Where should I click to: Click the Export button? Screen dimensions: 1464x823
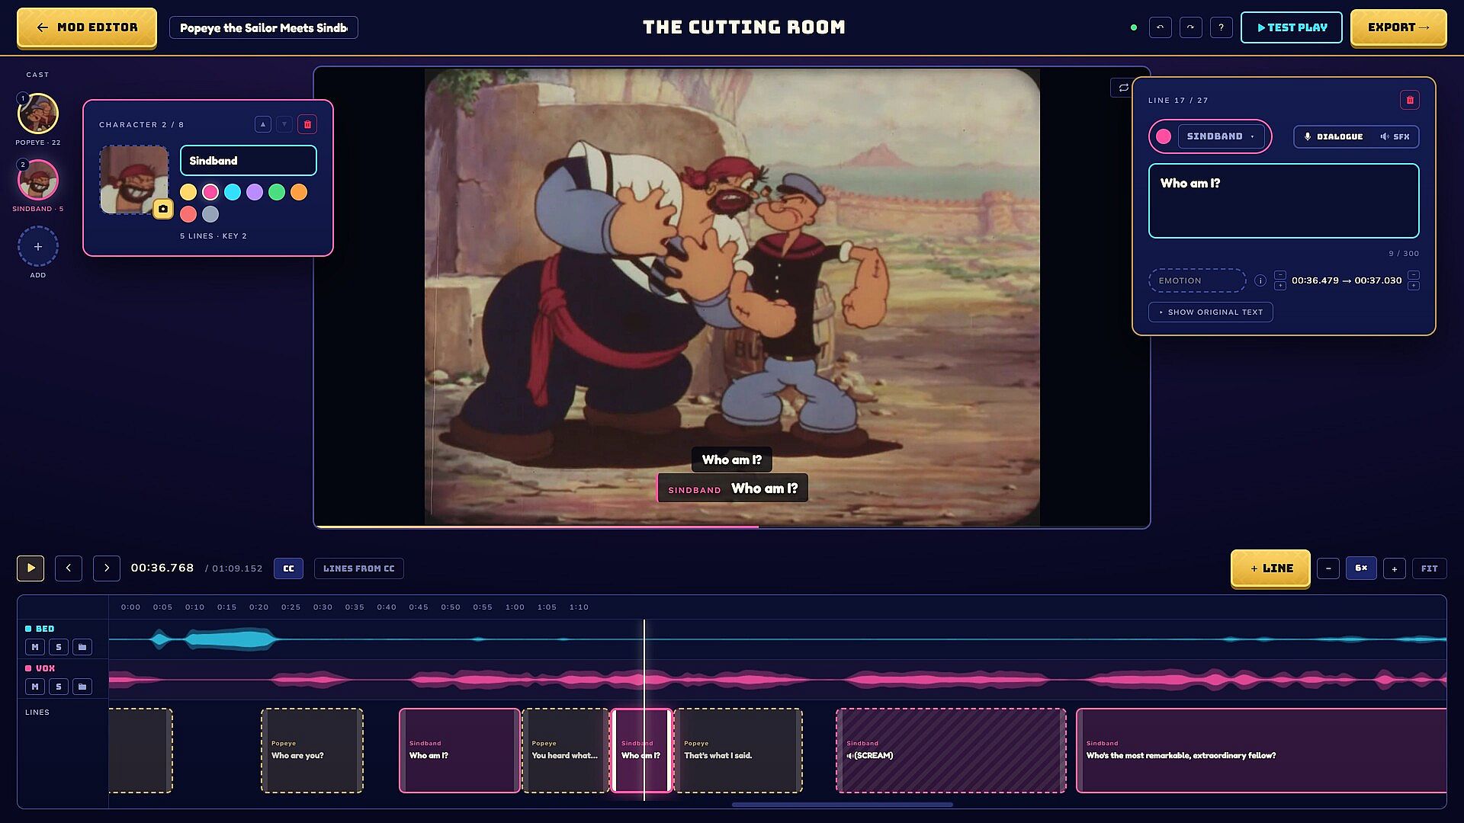point(1398,27)
